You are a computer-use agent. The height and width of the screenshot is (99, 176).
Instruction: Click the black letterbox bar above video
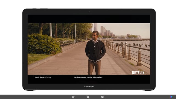click(89, 19)
